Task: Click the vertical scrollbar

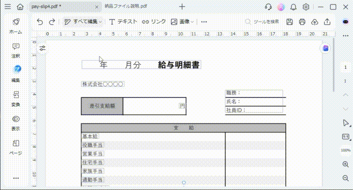Action: tap(334, 65)
